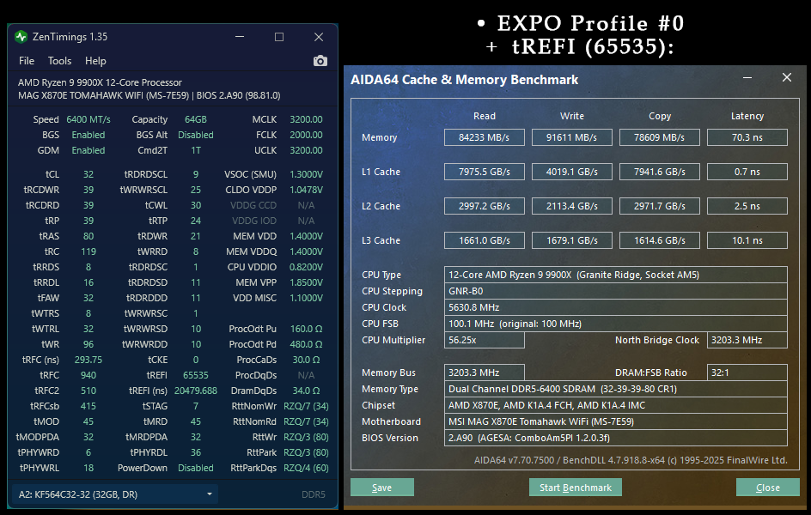Click the ZenTimings app logo icon
The width and height of the screenshot is (811, 515).
[x=21, y=37]
